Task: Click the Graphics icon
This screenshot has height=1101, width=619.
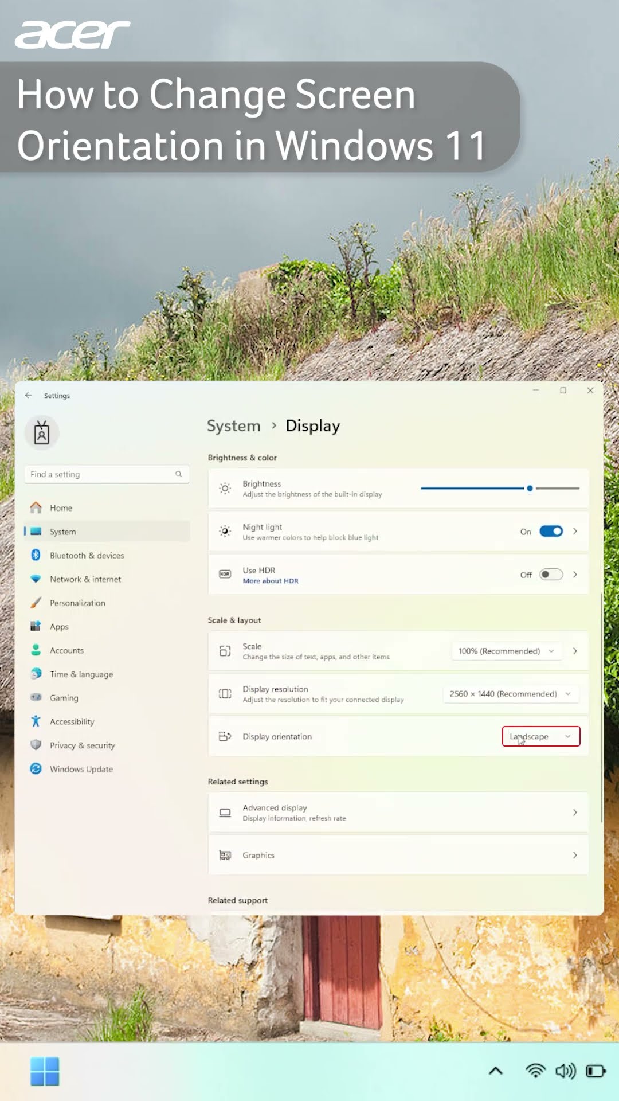Action: pos(225,855)
